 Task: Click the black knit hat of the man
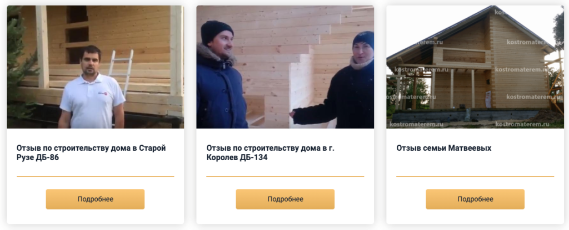click(216, 32)
